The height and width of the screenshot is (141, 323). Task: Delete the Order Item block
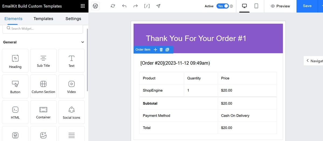pyautogui.click(x=161, y=50)
